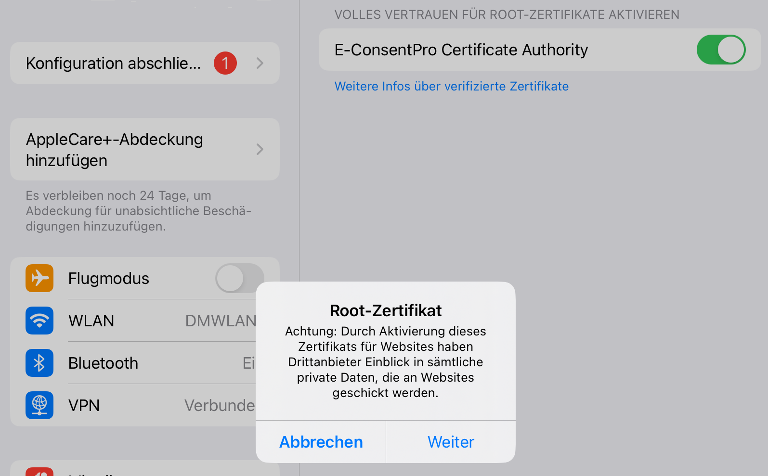Click Weiter in Root-Zertifikat dialog

(451, 442)
